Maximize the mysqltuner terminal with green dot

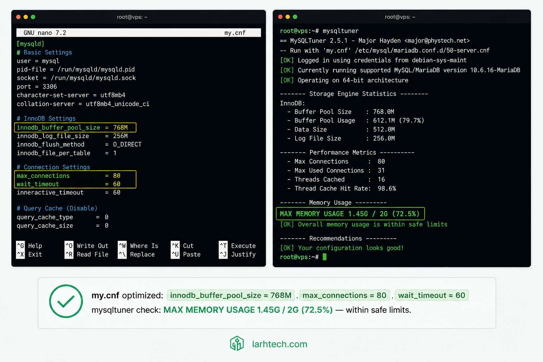point(295,17)
